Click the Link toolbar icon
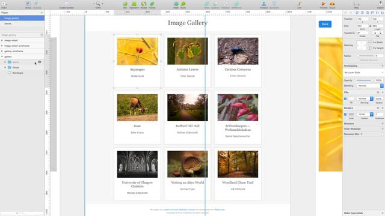Screen dimensions: 385x216 tap(299, 4)
